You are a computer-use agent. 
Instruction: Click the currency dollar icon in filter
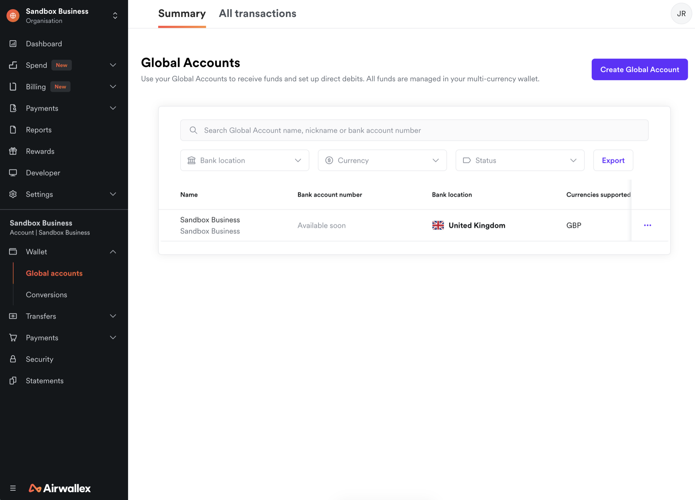click(x=329, y=160)
